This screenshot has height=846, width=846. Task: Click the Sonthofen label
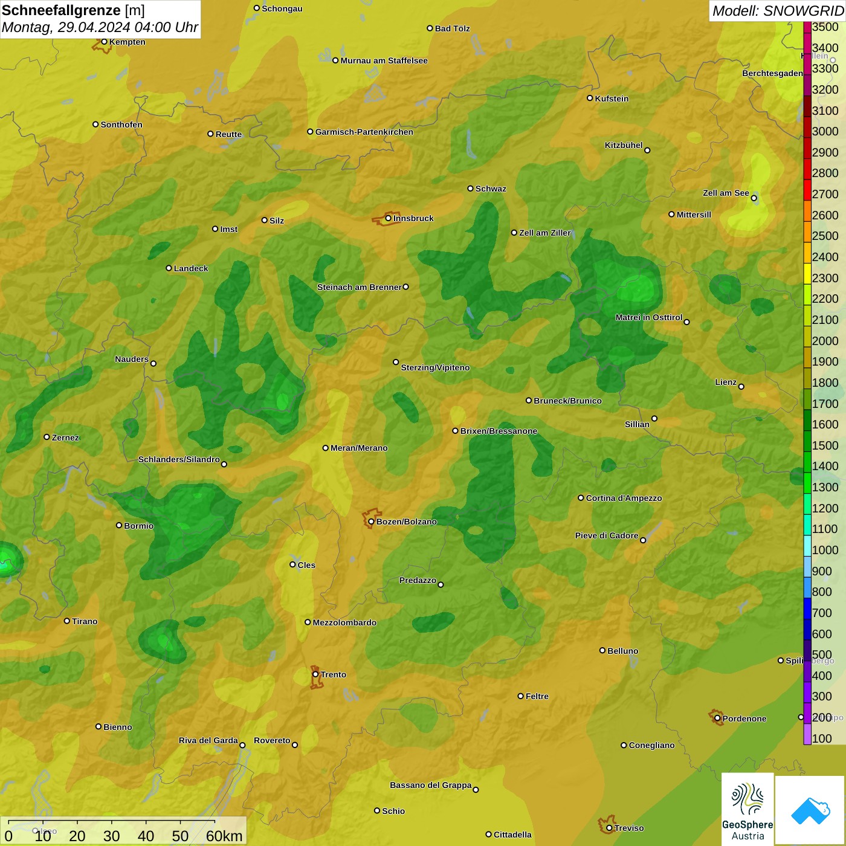pos(121,124)
